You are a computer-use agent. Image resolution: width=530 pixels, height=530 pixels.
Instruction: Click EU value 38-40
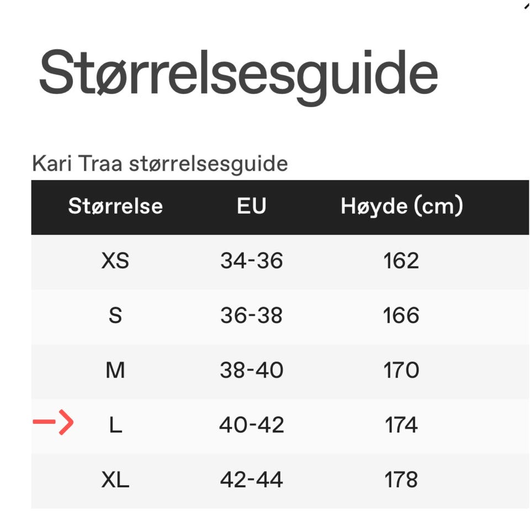click(251, 370)
